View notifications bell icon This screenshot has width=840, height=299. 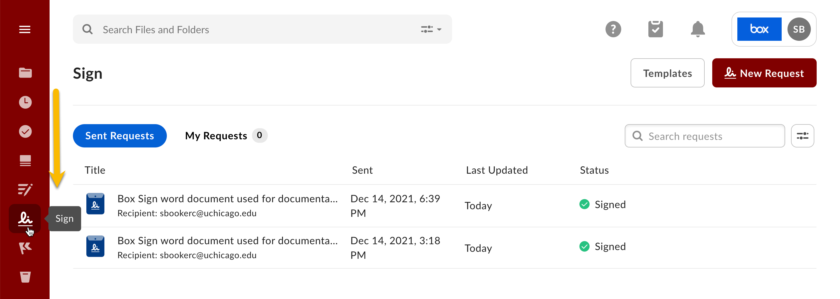697,29
